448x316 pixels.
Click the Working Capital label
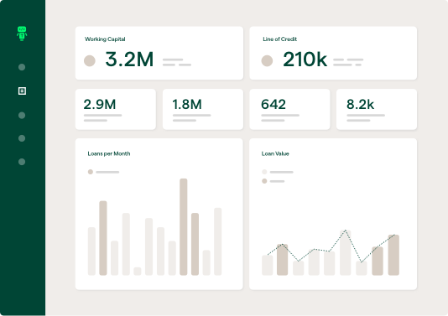point(105,39)
